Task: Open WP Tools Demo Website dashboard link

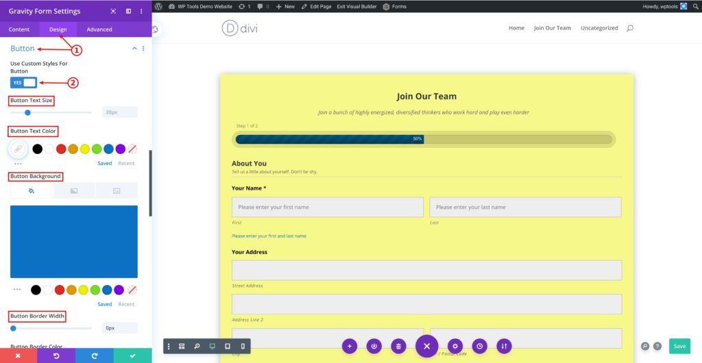Action: (200, 7)
